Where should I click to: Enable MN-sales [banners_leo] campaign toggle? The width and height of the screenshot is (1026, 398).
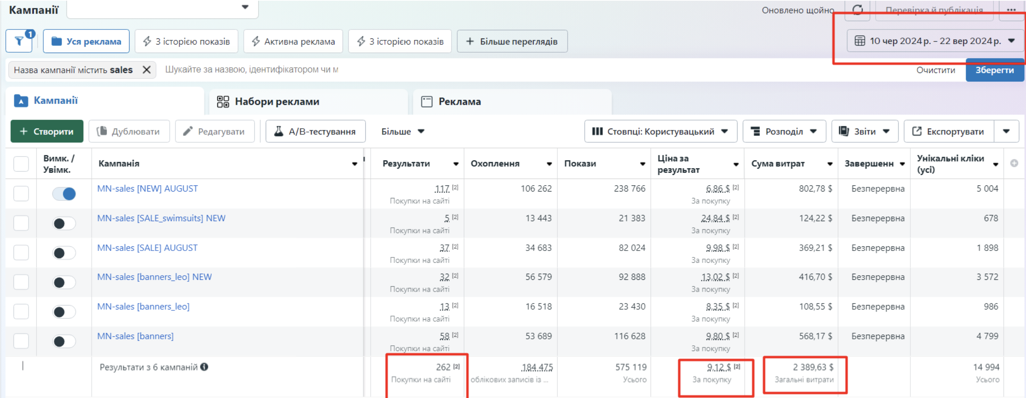[x=64, y=312]
